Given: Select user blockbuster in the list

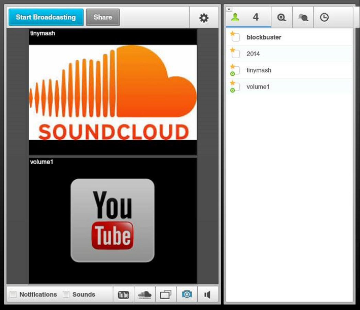Looking at the screenshot, I should (264, 37).
